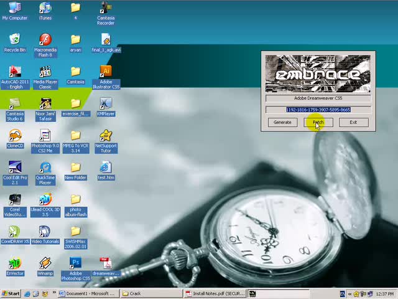Select the exercise_fil... folder
Image resolution: width=398 pixels, height=299 pixels.
coord(75,107)
